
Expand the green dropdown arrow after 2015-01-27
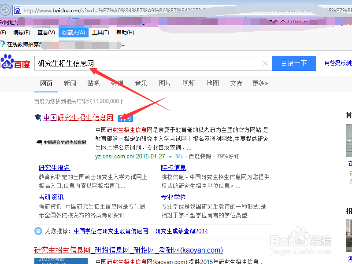coord(170,157)
